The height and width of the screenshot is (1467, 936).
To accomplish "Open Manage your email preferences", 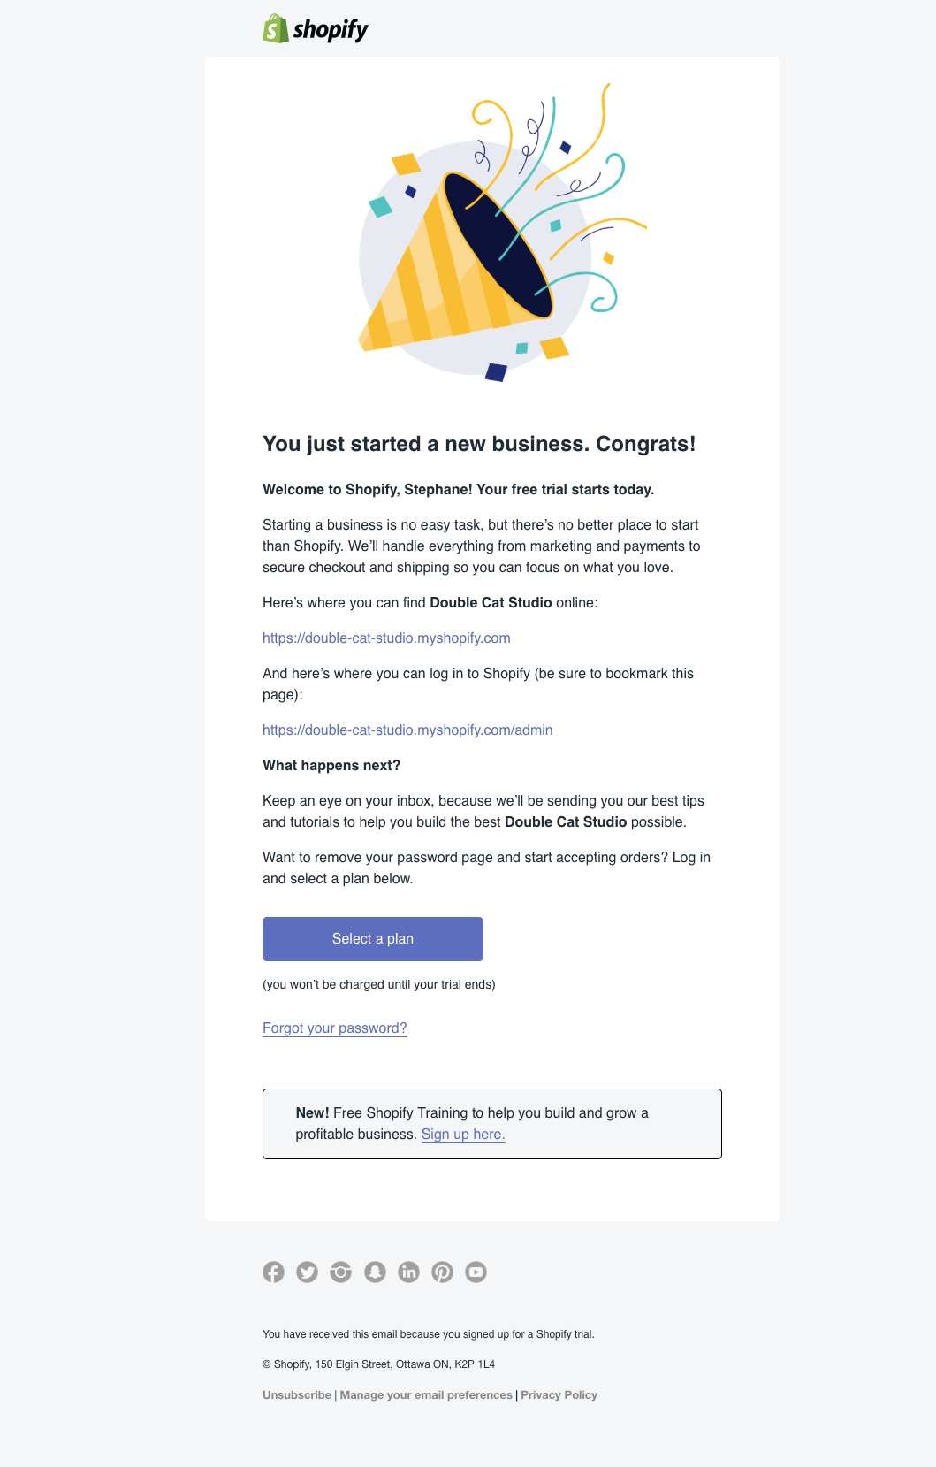I will pos(426,1394).
